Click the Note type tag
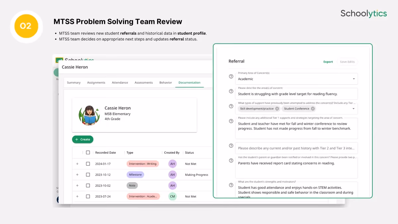 (132, 186)
